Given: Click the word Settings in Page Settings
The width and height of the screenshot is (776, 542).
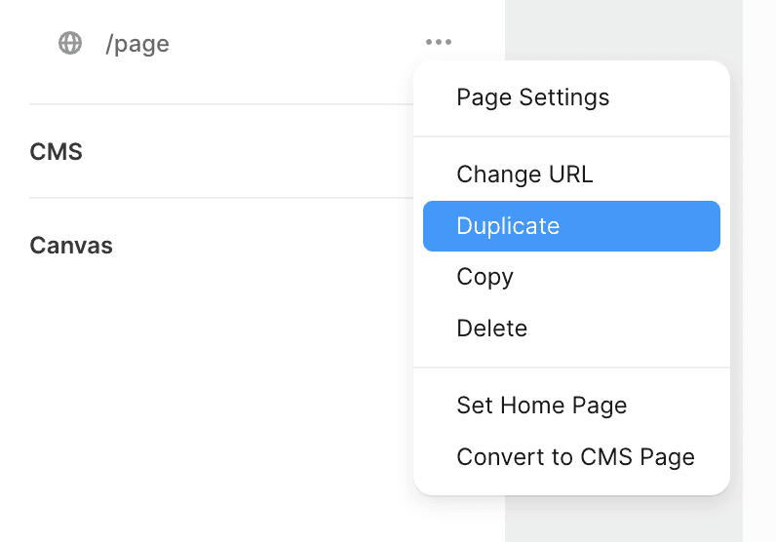Looking at the screenshot, I should pyautogui.click(x=564, y=97).
